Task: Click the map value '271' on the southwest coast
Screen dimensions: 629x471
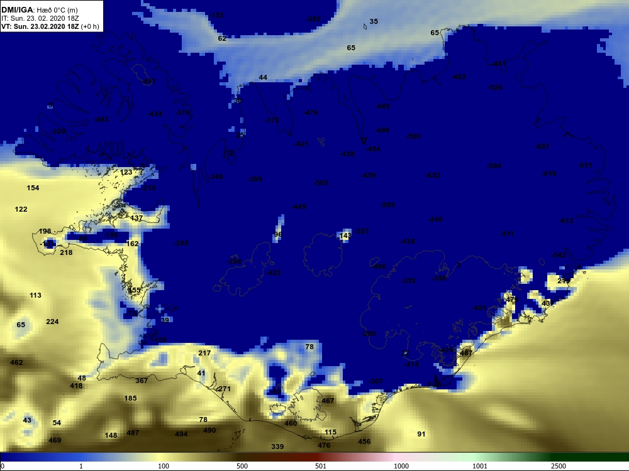Action: pos(225,389)
